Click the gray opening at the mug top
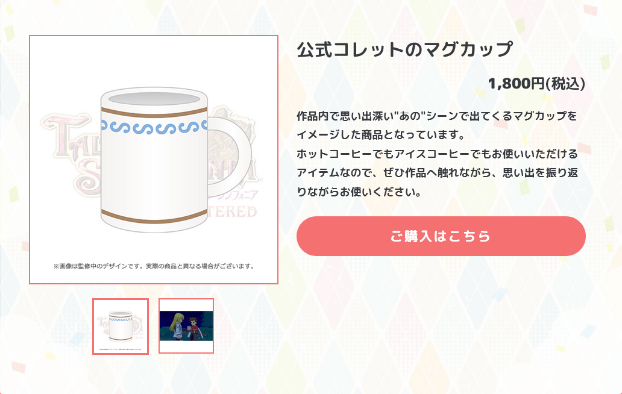The image size is (622, 394). 154,99
